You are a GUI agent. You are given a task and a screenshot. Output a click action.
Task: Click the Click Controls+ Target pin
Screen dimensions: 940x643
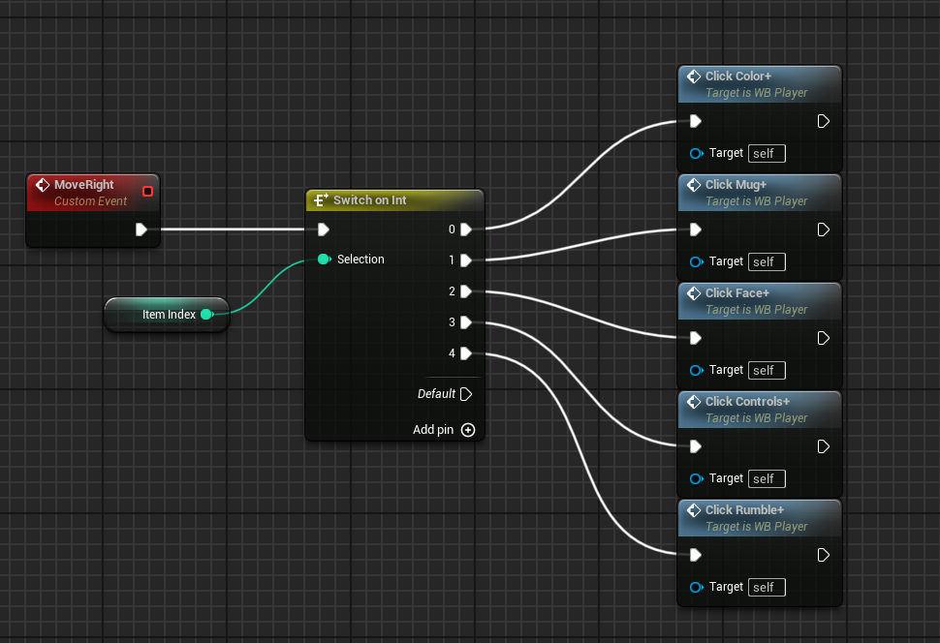(696, 478)
